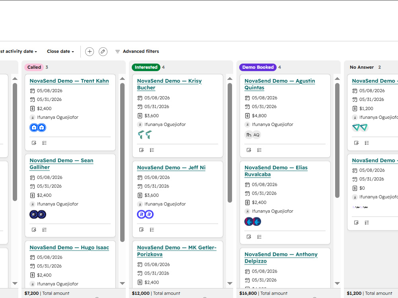This screenshot has height=298, width=398.
Task: Open NovaSend Demo — Krisy Bucher deal
Action: click(x=169, y=84)
